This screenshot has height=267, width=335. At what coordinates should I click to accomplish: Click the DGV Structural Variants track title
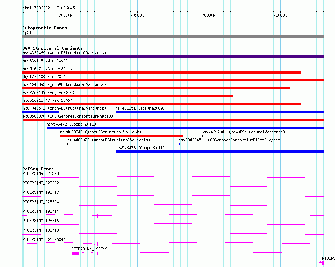pos(53,48)
